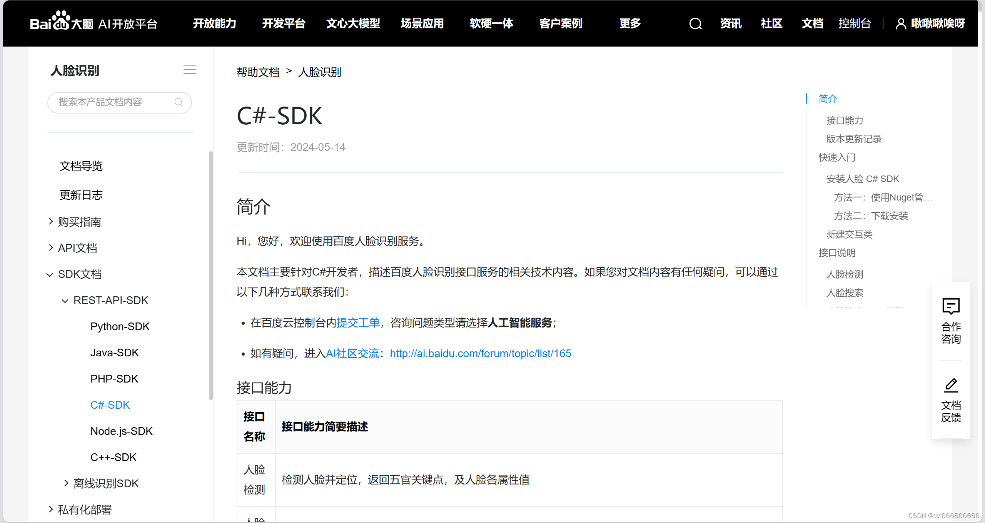Click the sidebar vertical scrollbar

point(210,275)
